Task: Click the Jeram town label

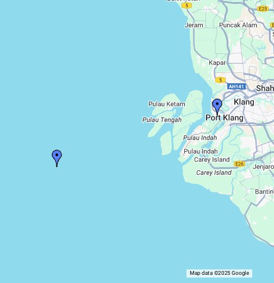Action: [194, 25]
